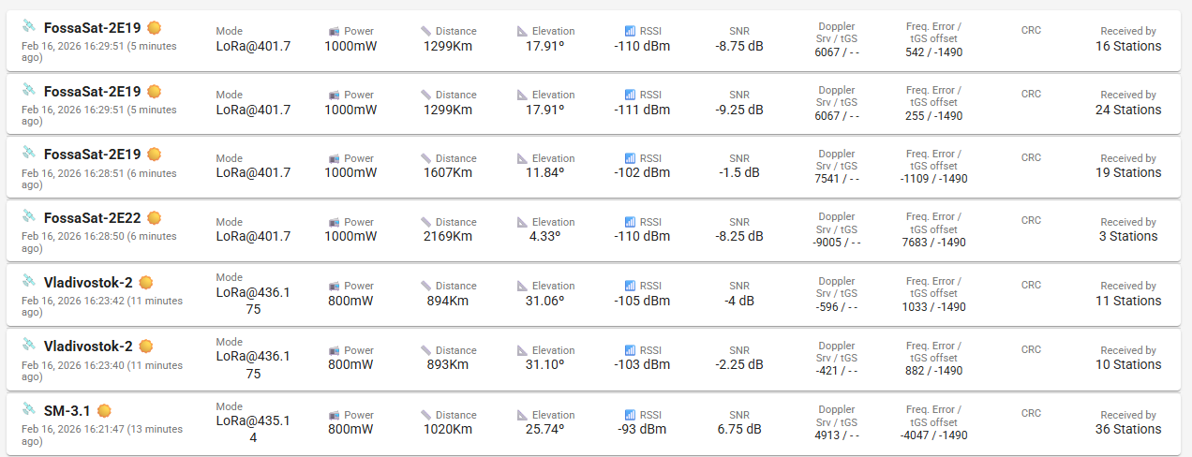The height and width of the screenshot is (457, 1192).
Task: Click the Elevation icon above 25.74º
Action: pyautogui.click(x=523, y=415)
